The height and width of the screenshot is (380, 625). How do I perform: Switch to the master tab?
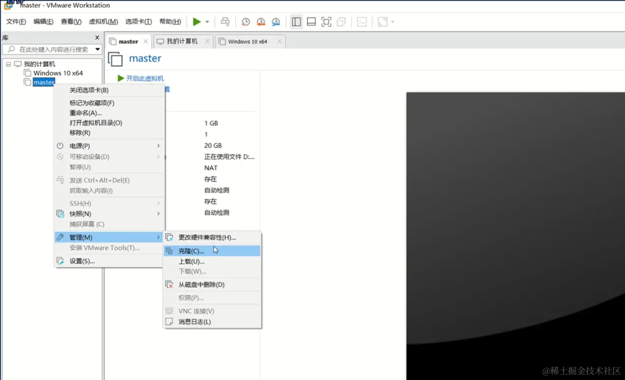click(x=128, y=42)
